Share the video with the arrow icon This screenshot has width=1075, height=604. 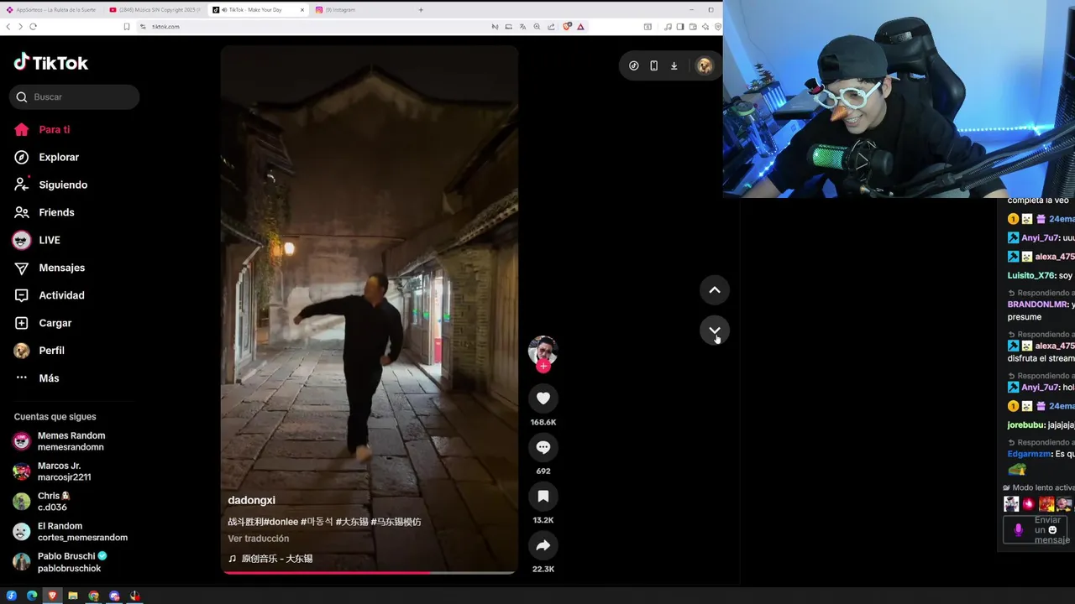[x=543, y=545]
